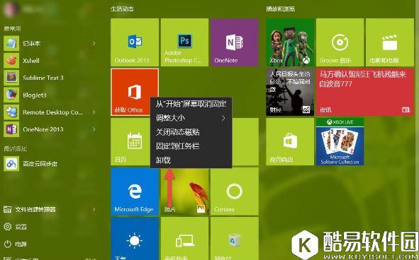Open the Recycle Bin tile
Viewport: 419px width, 260px height.
235,238
